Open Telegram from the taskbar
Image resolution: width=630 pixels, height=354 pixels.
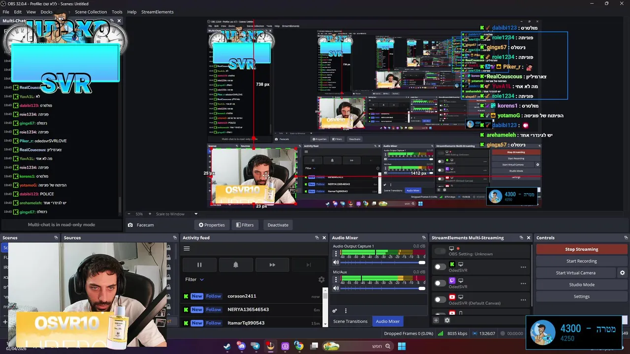click(x=255, y=346)
